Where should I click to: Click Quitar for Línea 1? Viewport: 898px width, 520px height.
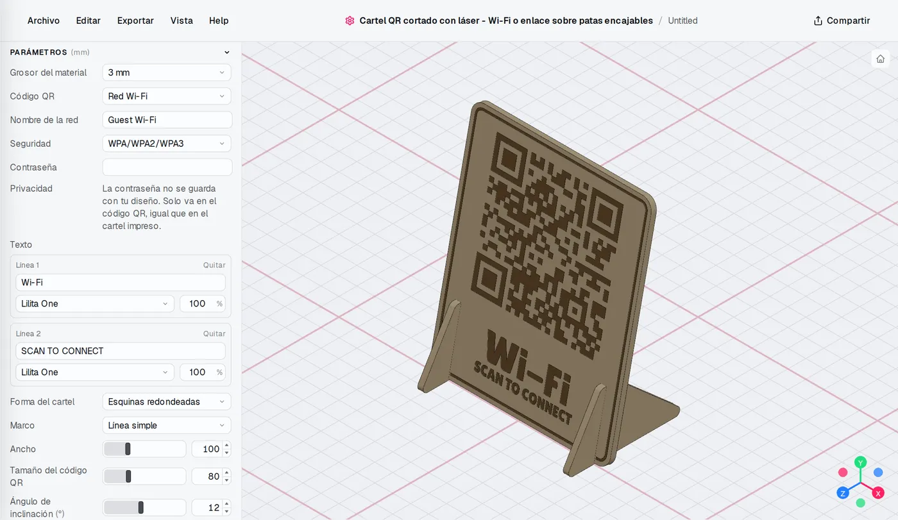(214, 265)
